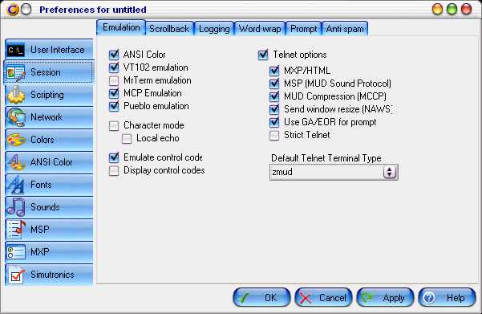Open the Colors palette icon
The image size is (482, 314).
pos(16,140)
